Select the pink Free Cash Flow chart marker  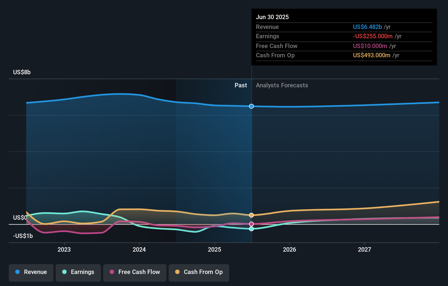251,224
